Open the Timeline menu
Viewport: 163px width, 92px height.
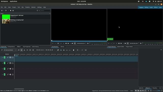[27, 7]
